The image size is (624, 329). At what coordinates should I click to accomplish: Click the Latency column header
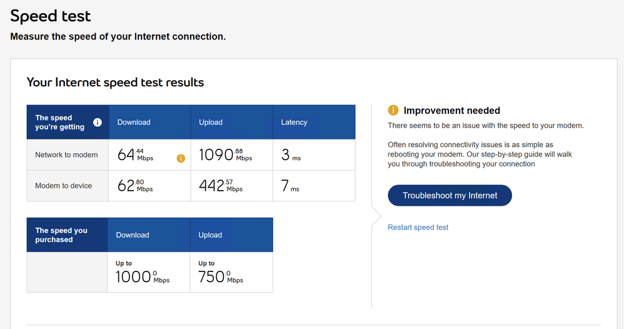point(294,122)
